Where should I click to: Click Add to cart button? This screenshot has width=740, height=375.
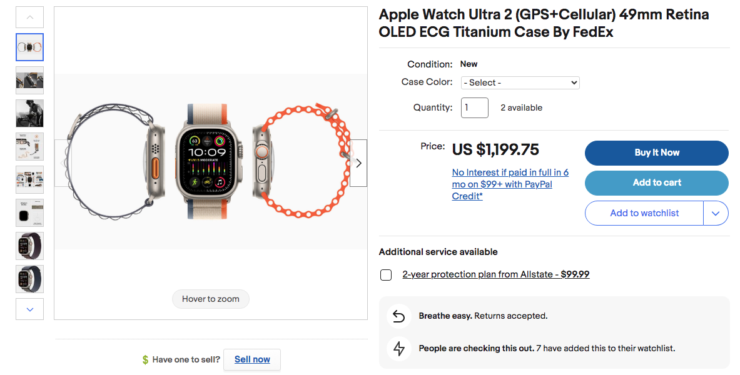point(656,183)
